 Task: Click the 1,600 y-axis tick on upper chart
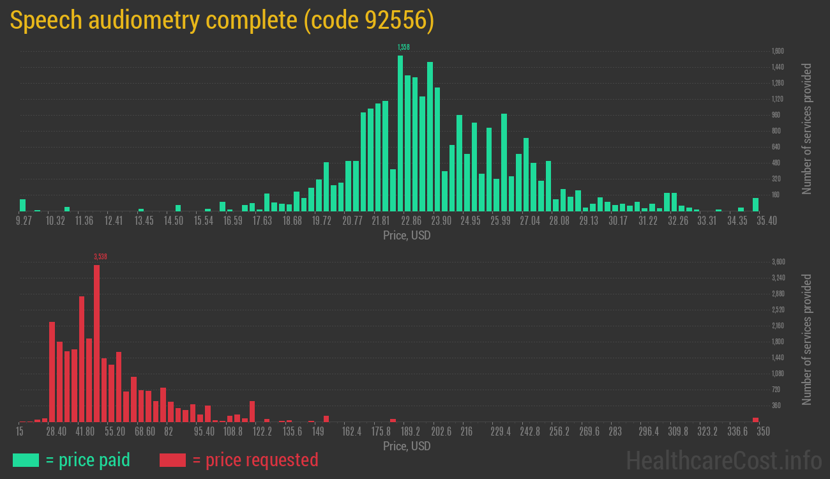pos(777,51)
